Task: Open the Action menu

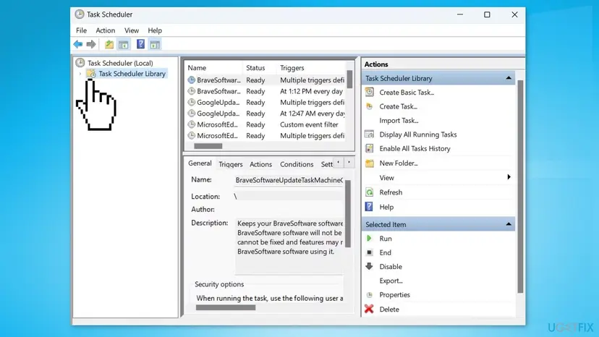Action: tap(106, 30)
